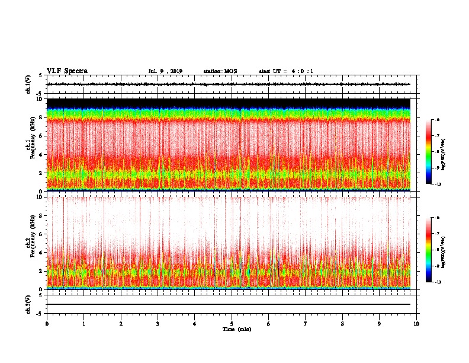Click the "6" kHz tick on ch.1 frequency axis
The width and height of the screenshot is (469, 363).
pos(41,136)
